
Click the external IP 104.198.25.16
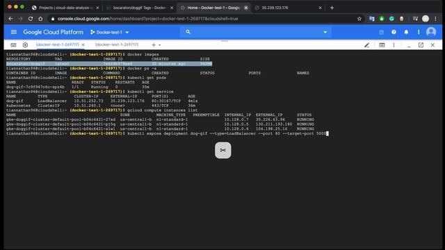click(x=271, y=128)
